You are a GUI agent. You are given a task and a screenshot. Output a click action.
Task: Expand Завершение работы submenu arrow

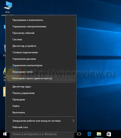[73, 121]
